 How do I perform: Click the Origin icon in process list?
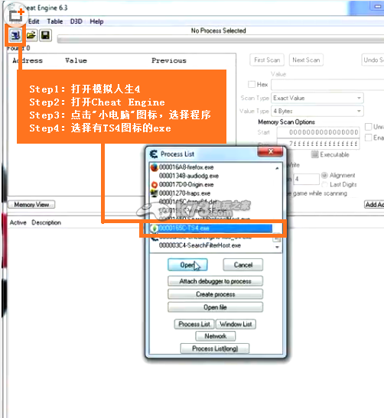pos(155,184)
